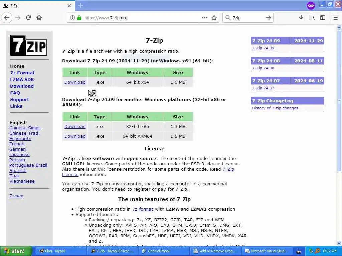Close the 7-Zip browser tab
The width and height of the screenshot is (342, 256).
(x=69, y=6)
